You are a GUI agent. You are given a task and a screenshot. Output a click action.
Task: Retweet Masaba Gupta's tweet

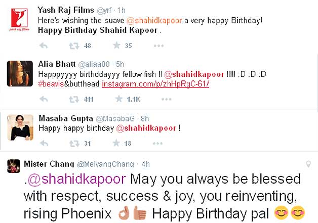pos(74,144)
